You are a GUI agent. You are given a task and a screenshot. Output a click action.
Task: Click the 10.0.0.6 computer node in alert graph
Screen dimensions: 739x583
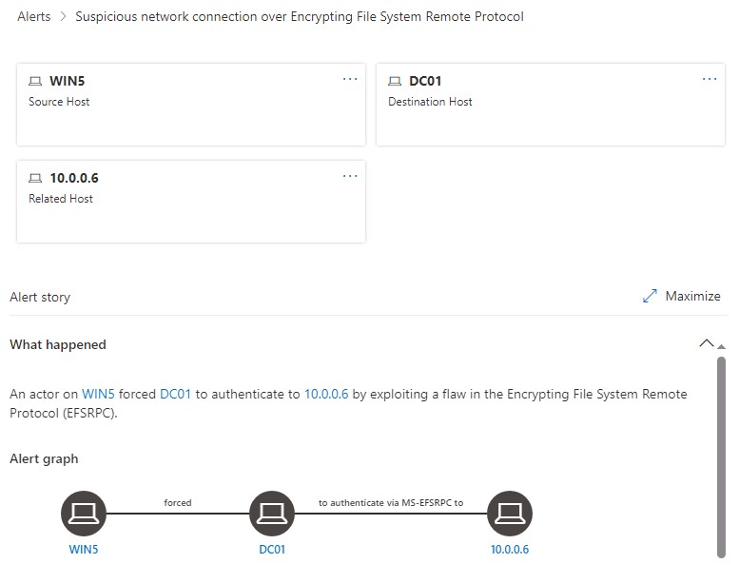pyautogui.click(x=510, y=515)
